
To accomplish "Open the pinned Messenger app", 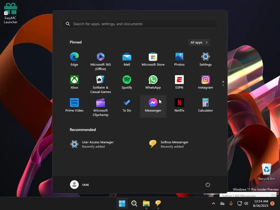I will point(153,106).
